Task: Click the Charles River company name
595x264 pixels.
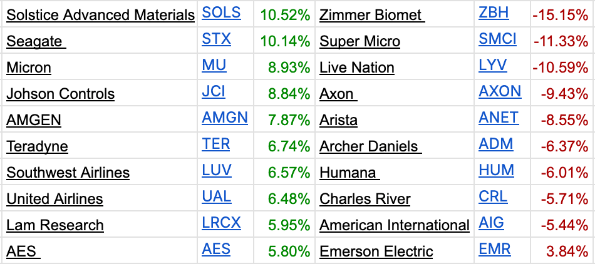Action: pos(365,199)
